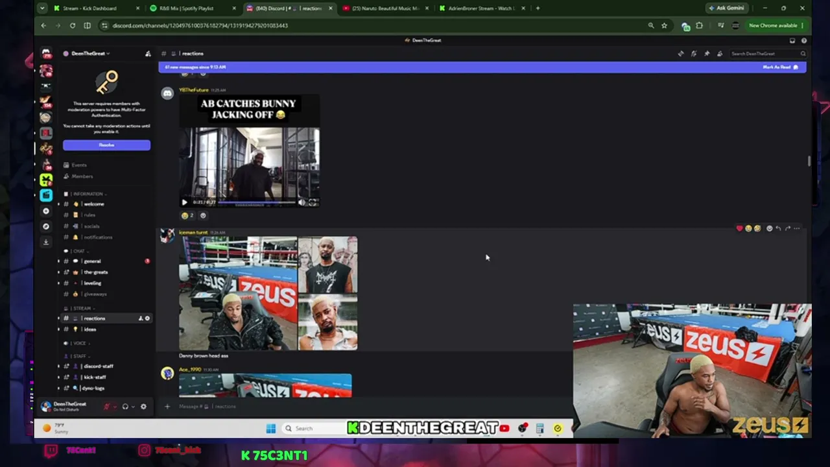
Task: Toggle microphone mute in user panel
Action: point(107,407)
